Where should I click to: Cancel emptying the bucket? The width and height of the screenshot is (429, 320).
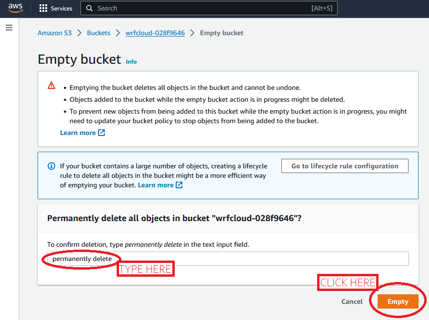(352, 301)
